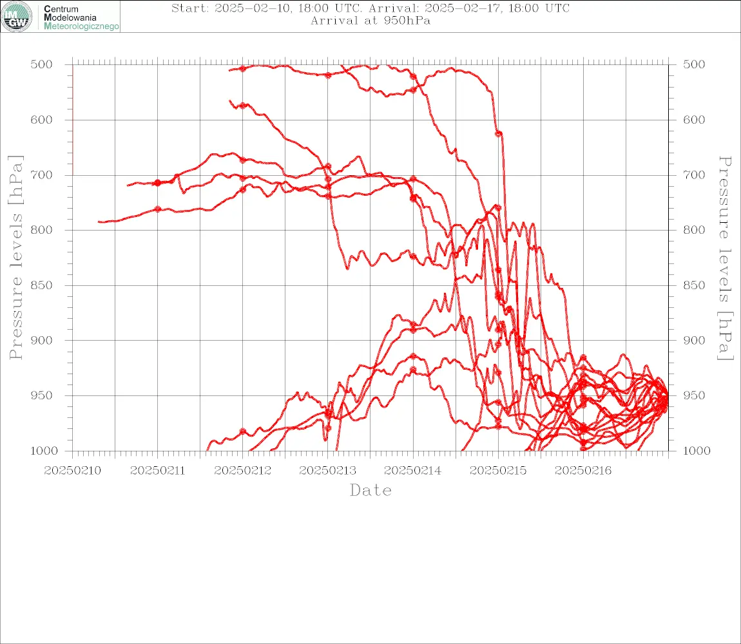This screenshot has height=644, width=741.
Task: Click the right 'Pressure levels [hPa]' axis title
Action: (x=725, y=258)
